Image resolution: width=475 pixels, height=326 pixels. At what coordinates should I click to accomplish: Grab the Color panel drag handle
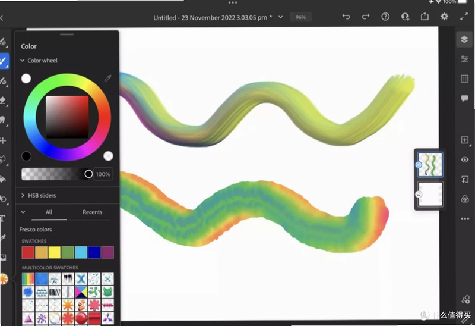pyautogui.click(x=67, y=35)
